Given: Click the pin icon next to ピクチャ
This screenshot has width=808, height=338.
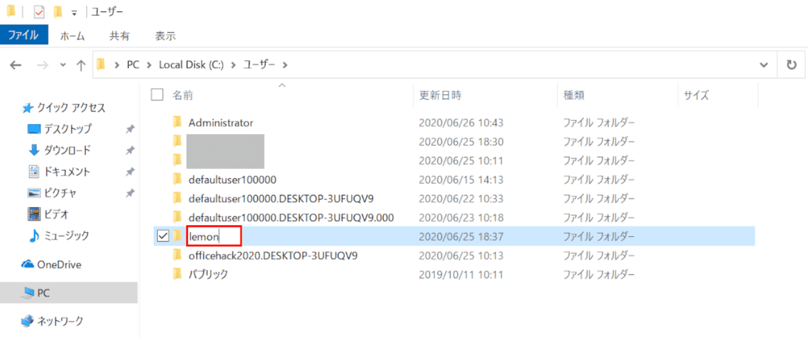Looking at the screenshot, I should pos(130,193).
